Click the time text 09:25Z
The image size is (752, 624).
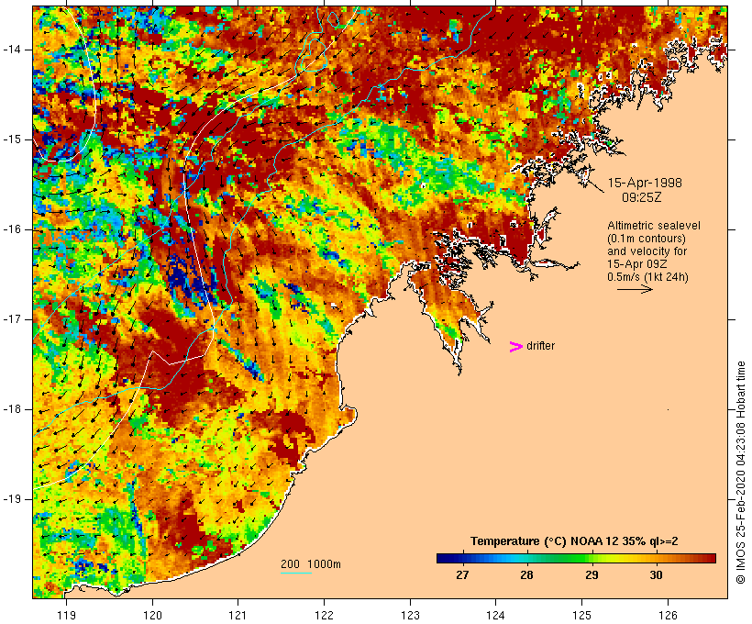point(642,197)
